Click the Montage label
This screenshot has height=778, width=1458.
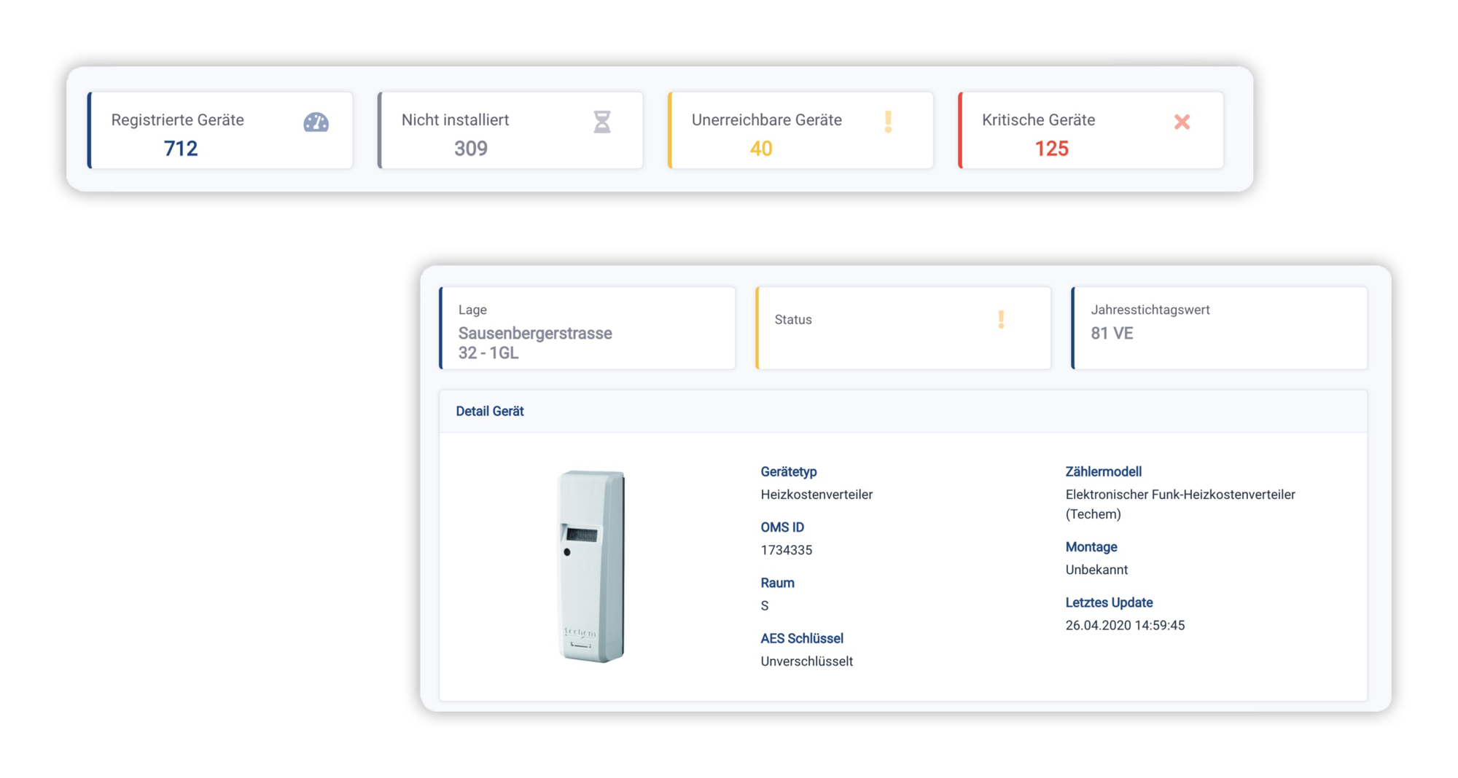coord(1091,546)
